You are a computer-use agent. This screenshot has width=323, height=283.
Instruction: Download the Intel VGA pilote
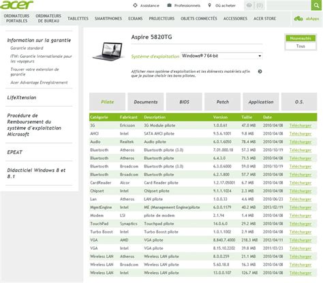[x=301, y=248]
